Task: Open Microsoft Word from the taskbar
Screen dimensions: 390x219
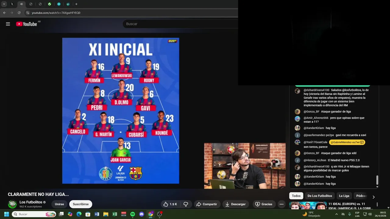Action: (x=97, y=214)
